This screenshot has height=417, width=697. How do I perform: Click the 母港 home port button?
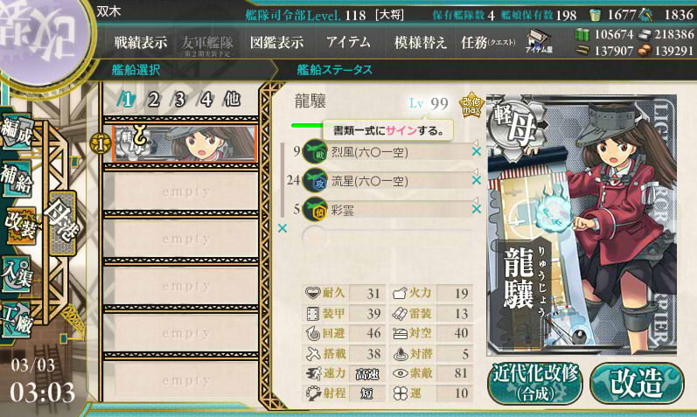(x=62, y=223)
